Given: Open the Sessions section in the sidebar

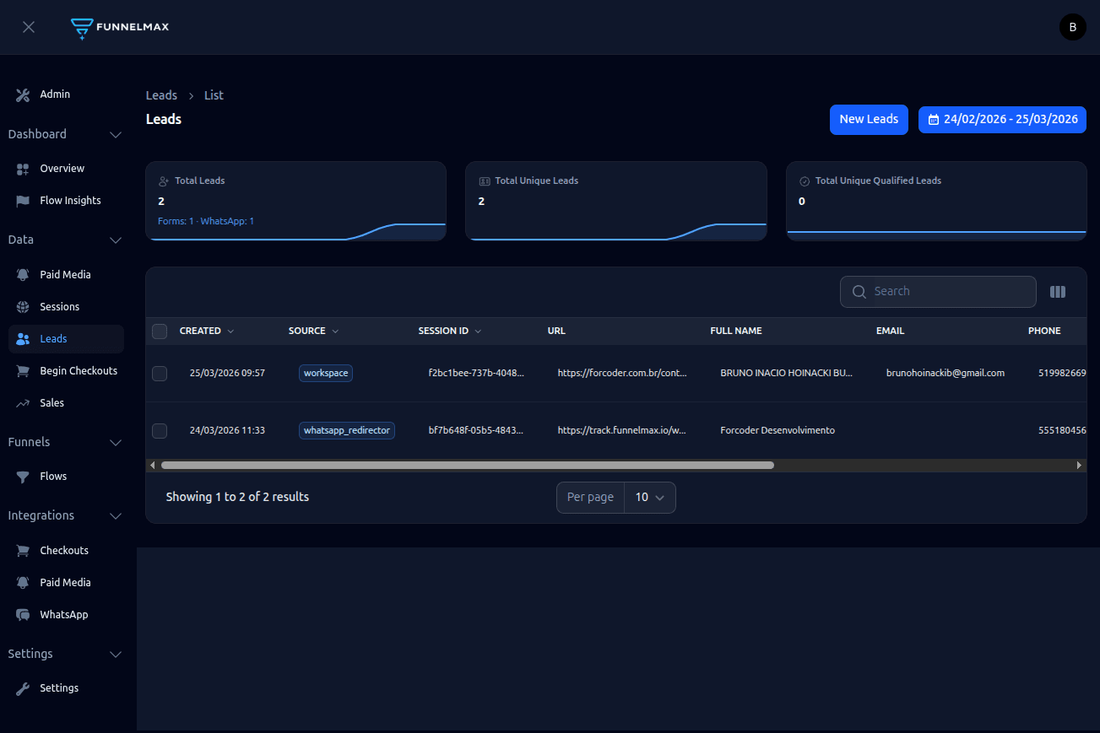Looking at the screenshot, I should coord(58,306).
